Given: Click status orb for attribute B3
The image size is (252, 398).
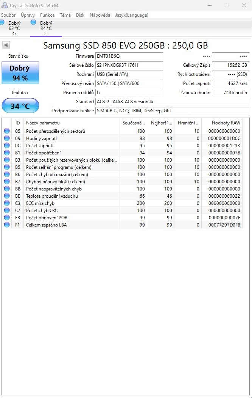Looking at the screenshot, I should coord(7,160).
